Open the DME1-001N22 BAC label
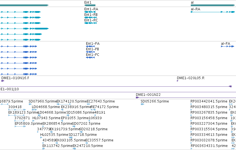Image resolution: width=236 pixels, height=150 pixels. [148, 95]
